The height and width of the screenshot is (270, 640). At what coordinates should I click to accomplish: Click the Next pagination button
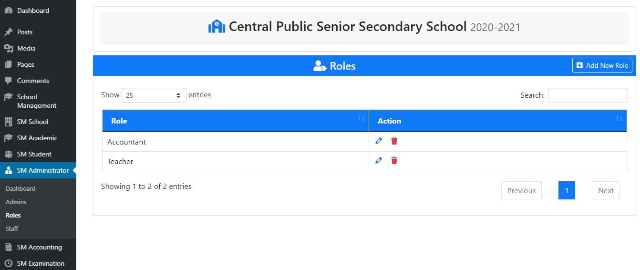pyautogui.click(x=606, y=190)
